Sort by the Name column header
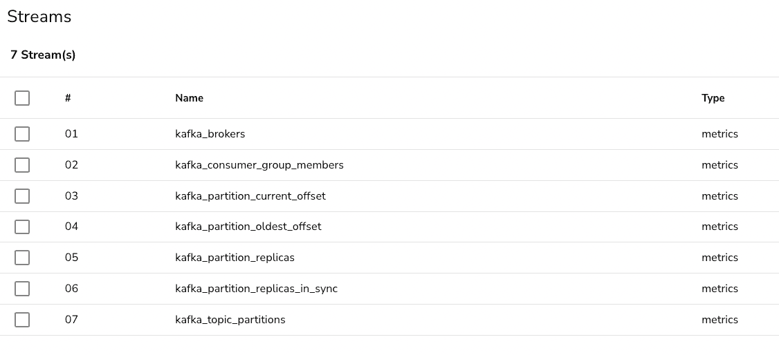This screenshot has width=779, height=355. point(189,98)
